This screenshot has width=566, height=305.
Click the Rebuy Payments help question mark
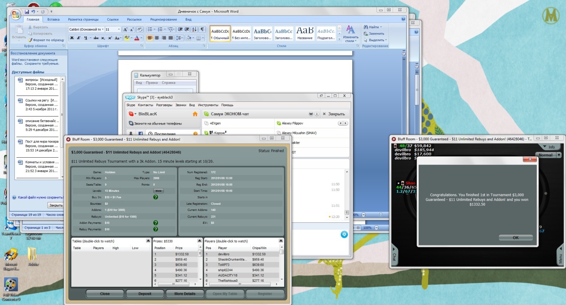click(x=156, y=229)
